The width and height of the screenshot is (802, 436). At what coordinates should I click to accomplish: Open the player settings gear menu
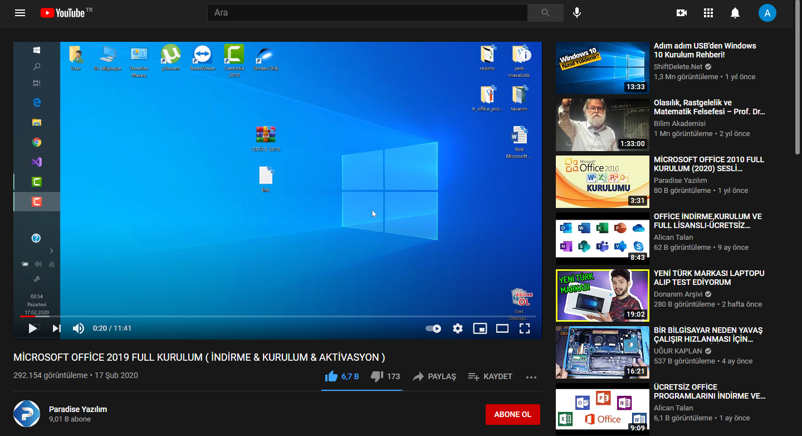[x=458, y=328]
